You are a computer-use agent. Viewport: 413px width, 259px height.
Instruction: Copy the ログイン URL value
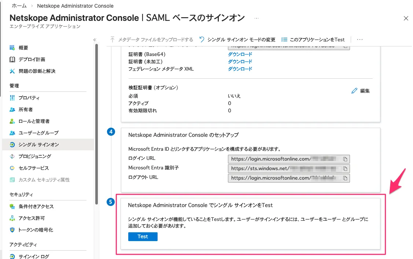[345, 159]
